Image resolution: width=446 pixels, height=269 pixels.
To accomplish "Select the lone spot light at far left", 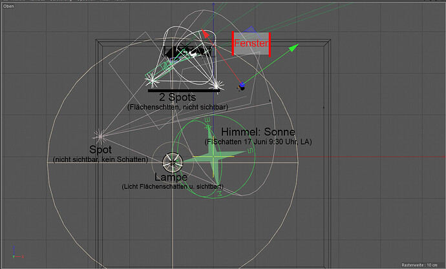I will click(100, 136).
